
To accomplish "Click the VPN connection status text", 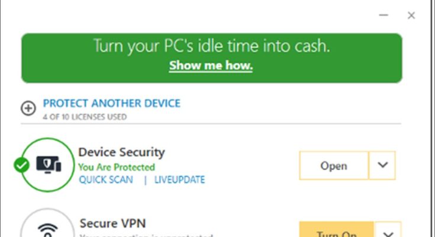I will [x=145, y=235].
